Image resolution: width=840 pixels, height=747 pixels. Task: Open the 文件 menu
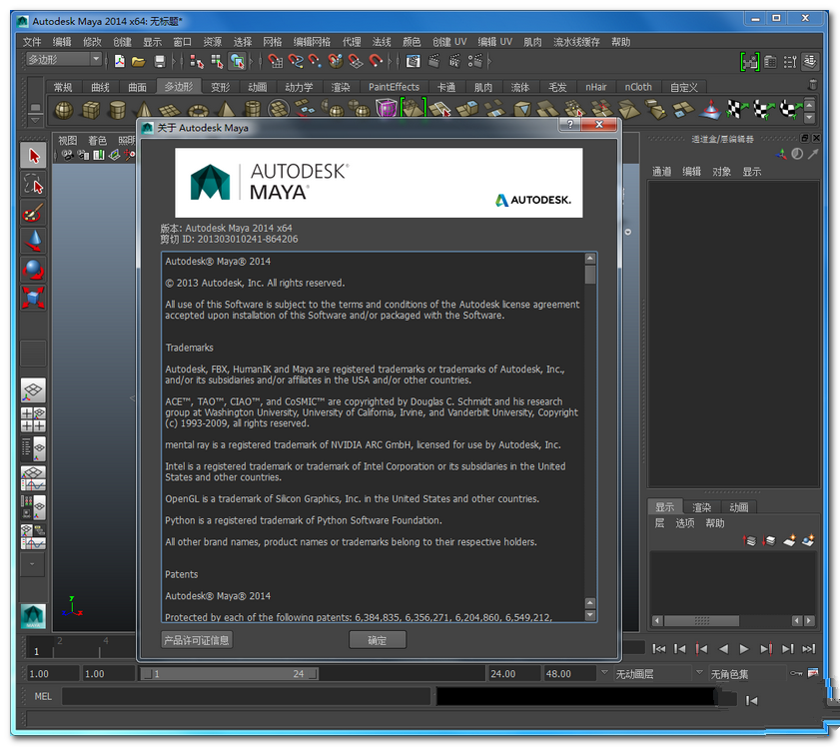pyautogui.click(x=32, y=42)
